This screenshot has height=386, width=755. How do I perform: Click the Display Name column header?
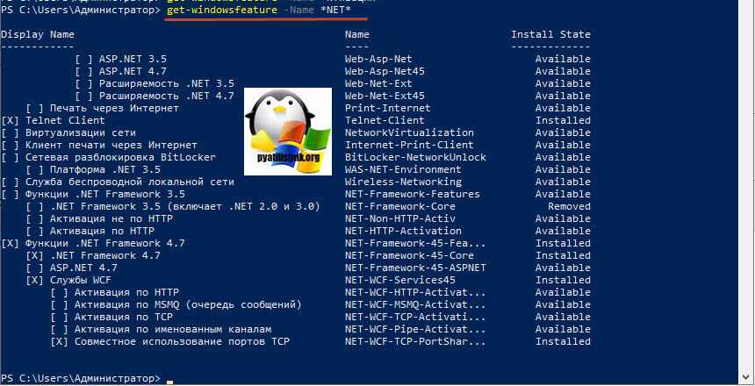(38, 34)
